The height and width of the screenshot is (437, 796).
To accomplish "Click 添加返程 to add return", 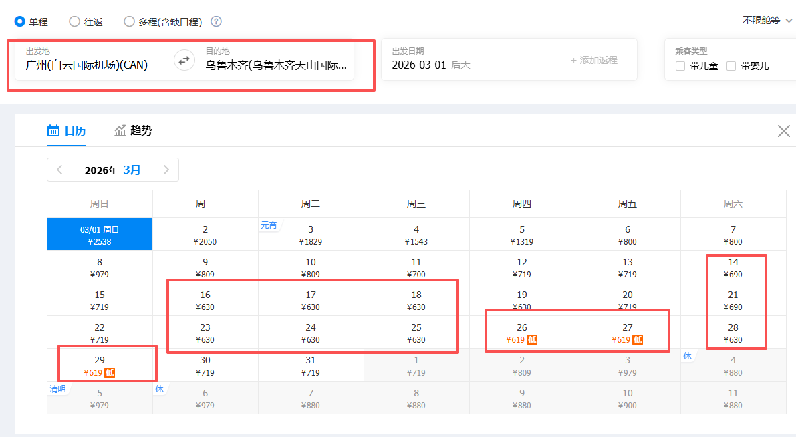I will tap(593, 60).
